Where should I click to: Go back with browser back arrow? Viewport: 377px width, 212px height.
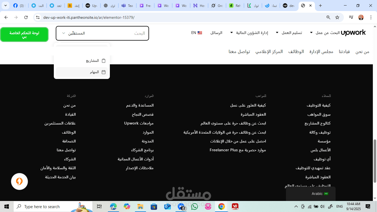point(6,17)
